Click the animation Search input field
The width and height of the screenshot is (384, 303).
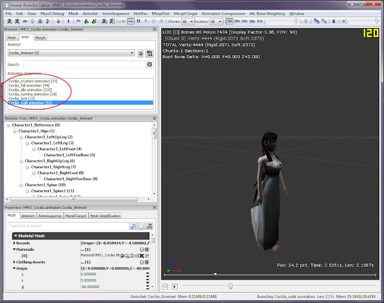coord(84,64)
